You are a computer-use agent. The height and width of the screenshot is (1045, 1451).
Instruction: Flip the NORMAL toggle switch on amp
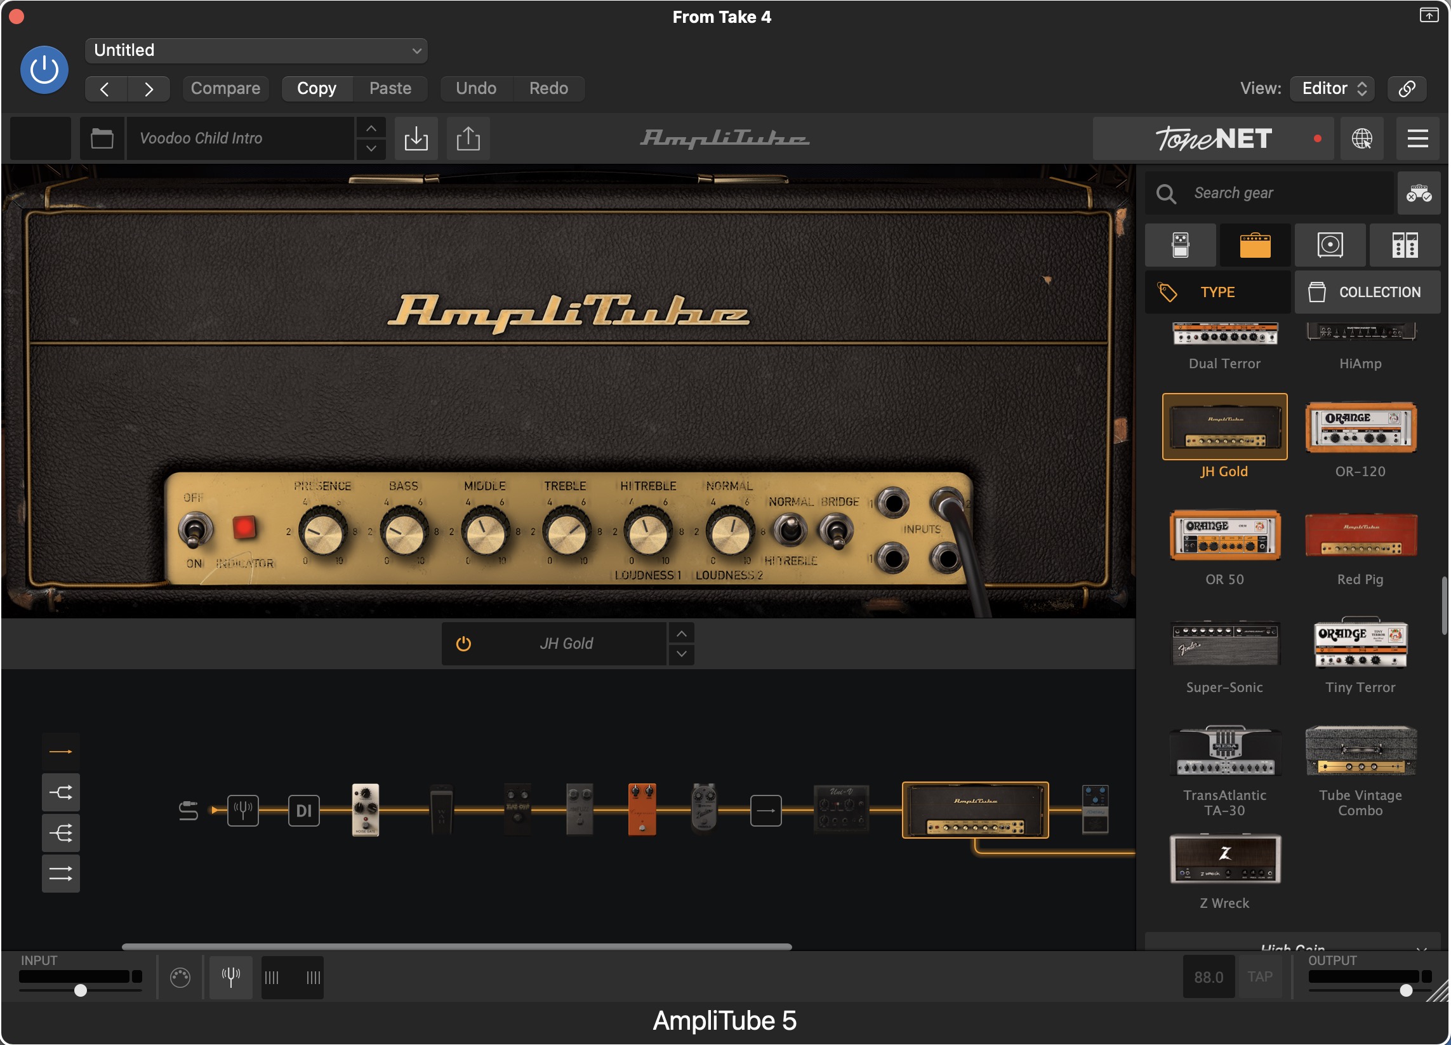coord(791,529)
